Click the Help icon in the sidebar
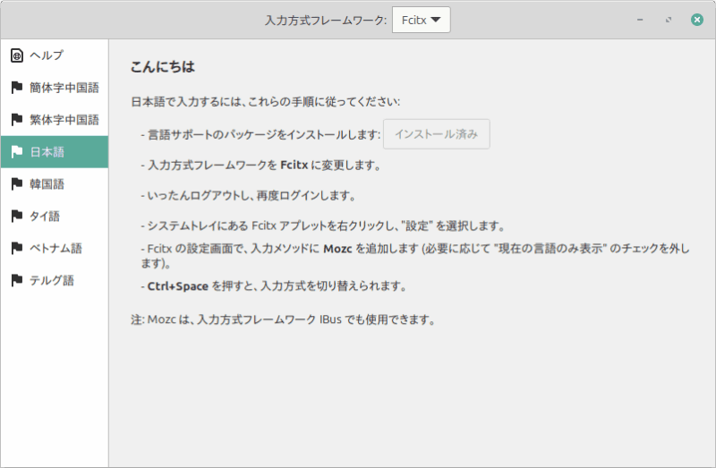This screenshot has width=716, height=468. click(16, 55)
